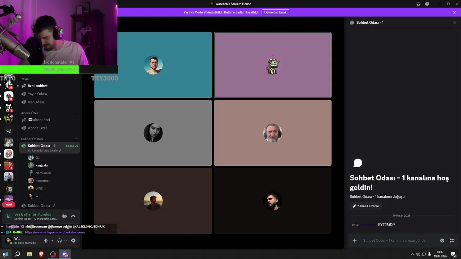Collapse the Yayın category
461x259 pixels.
pyautogui.click(x=26, y=79)
